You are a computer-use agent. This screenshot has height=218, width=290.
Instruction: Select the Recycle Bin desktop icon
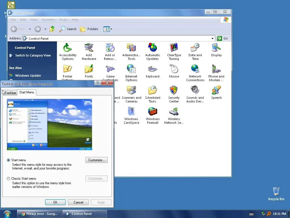pyautogui.click(x=276, y=194)
